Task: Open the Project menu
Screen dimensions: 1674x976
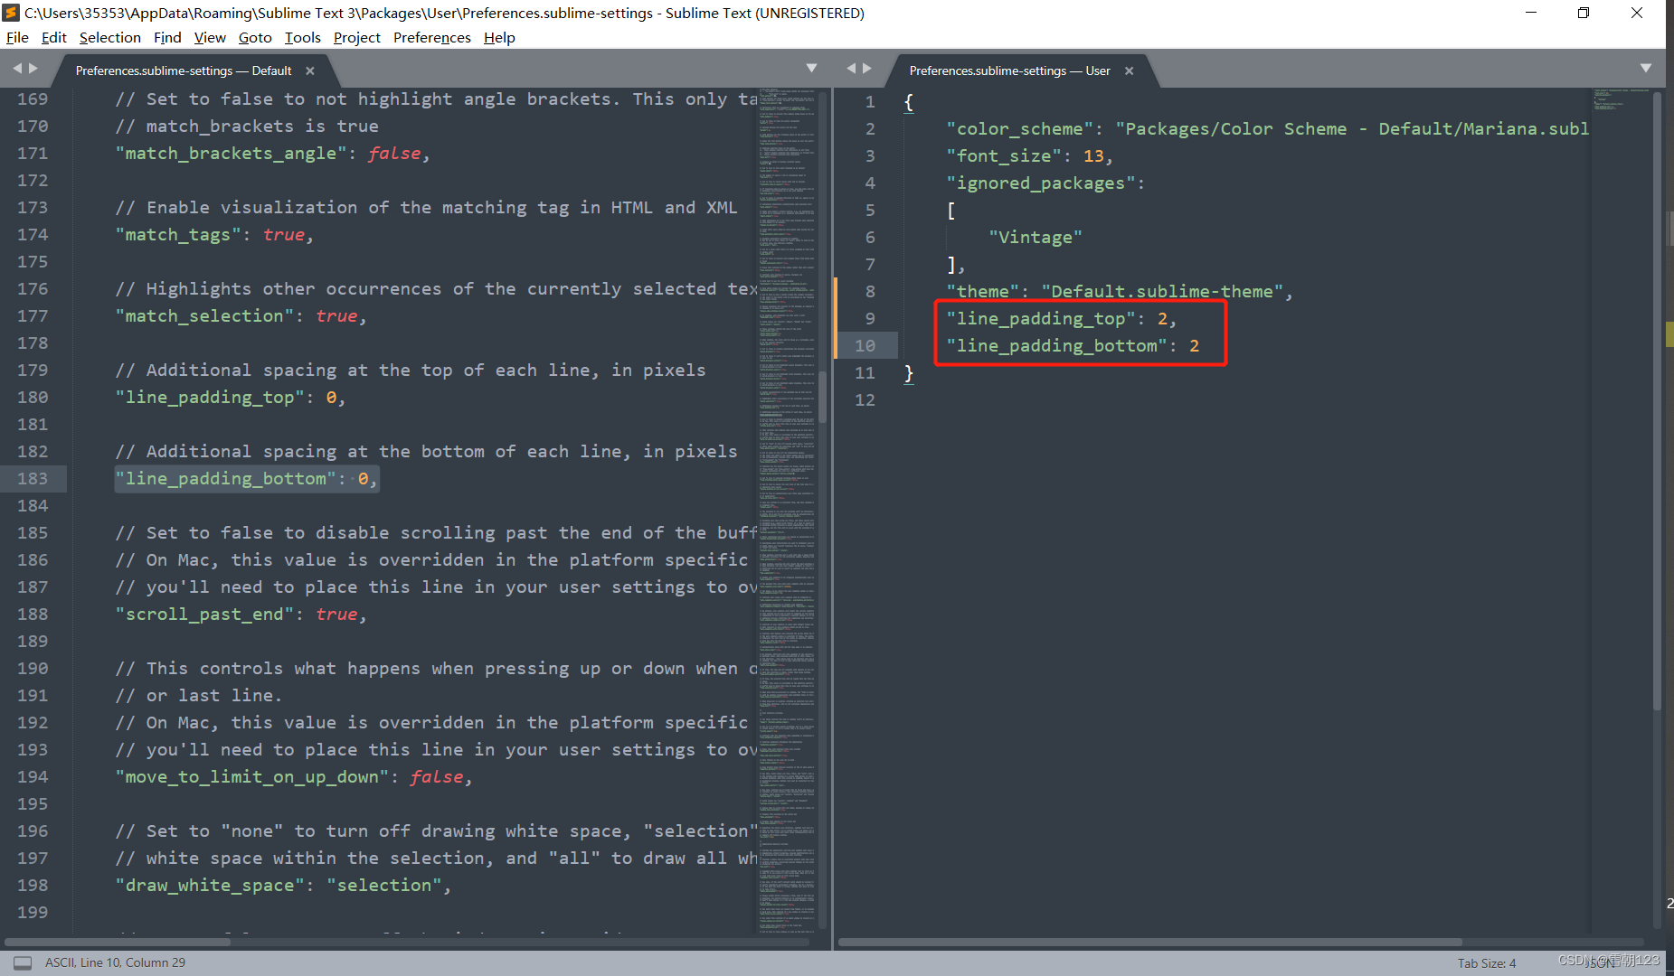Action: (x=357, y=37)
